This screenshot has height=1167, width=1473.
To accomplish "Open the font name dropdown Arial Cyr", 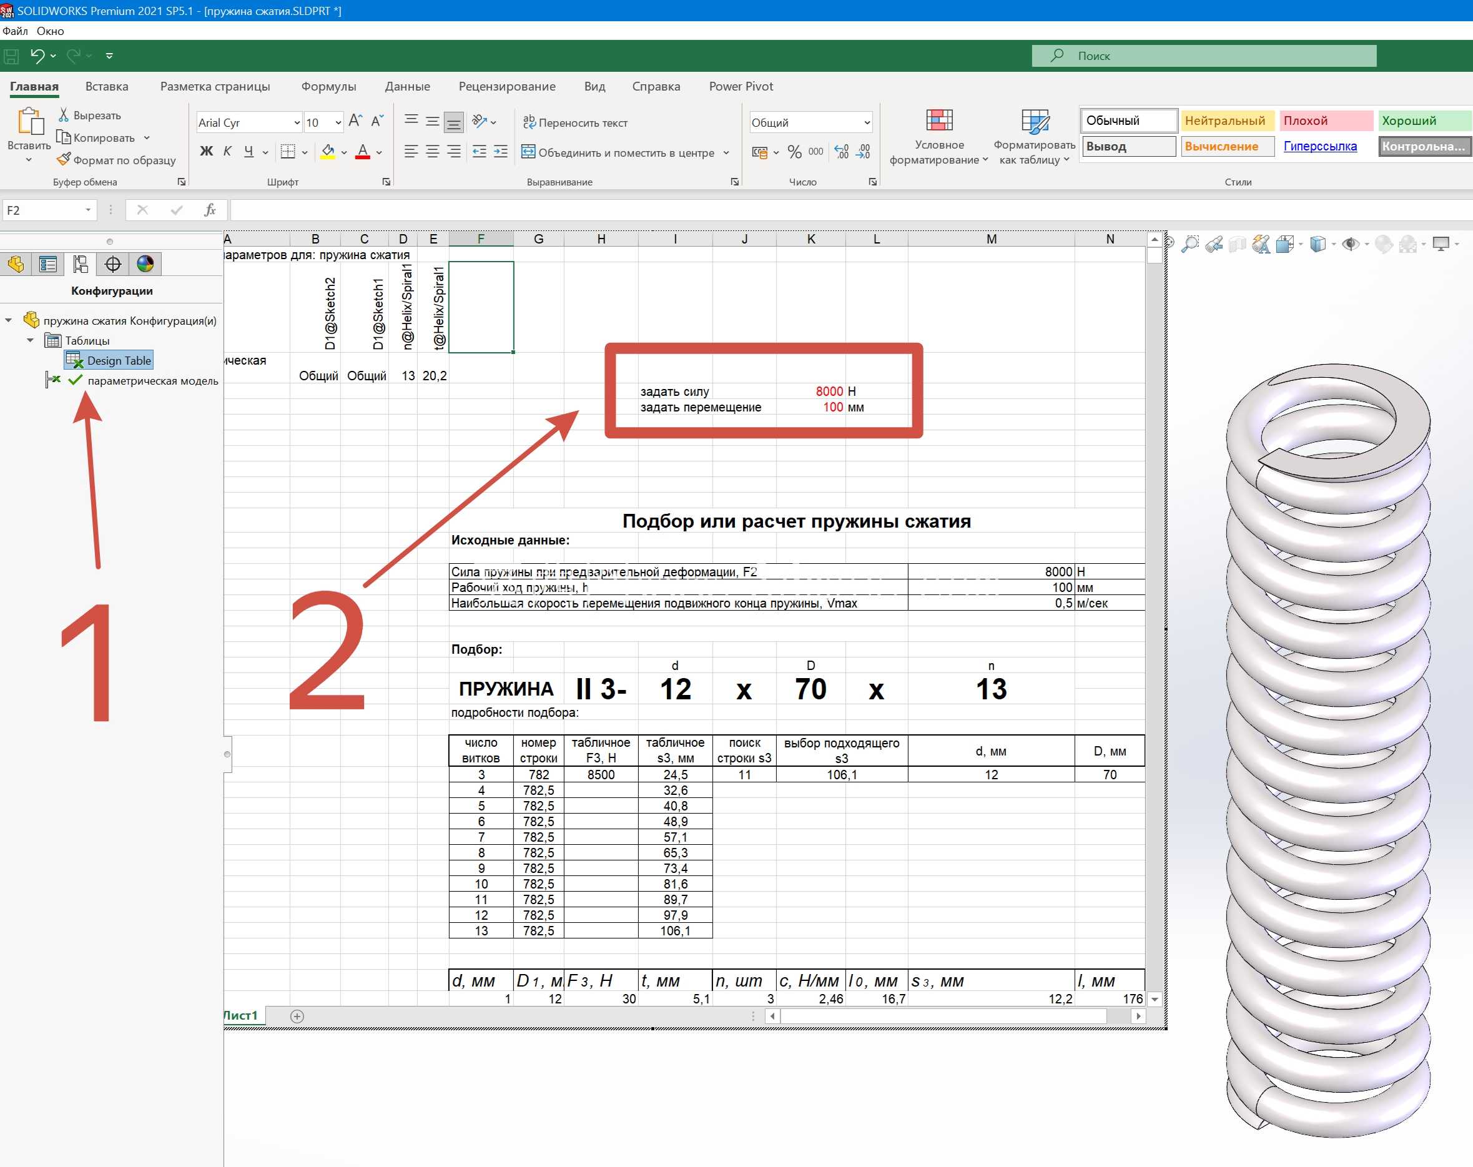I will (249, 122).
